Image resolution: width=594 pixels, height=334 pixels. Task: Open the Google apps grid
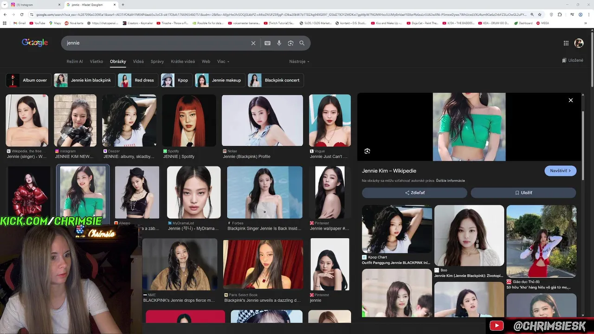point(566,43)
